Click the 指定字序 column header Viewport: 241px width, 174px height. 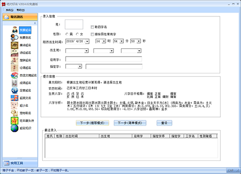click(x=160, y=136)
